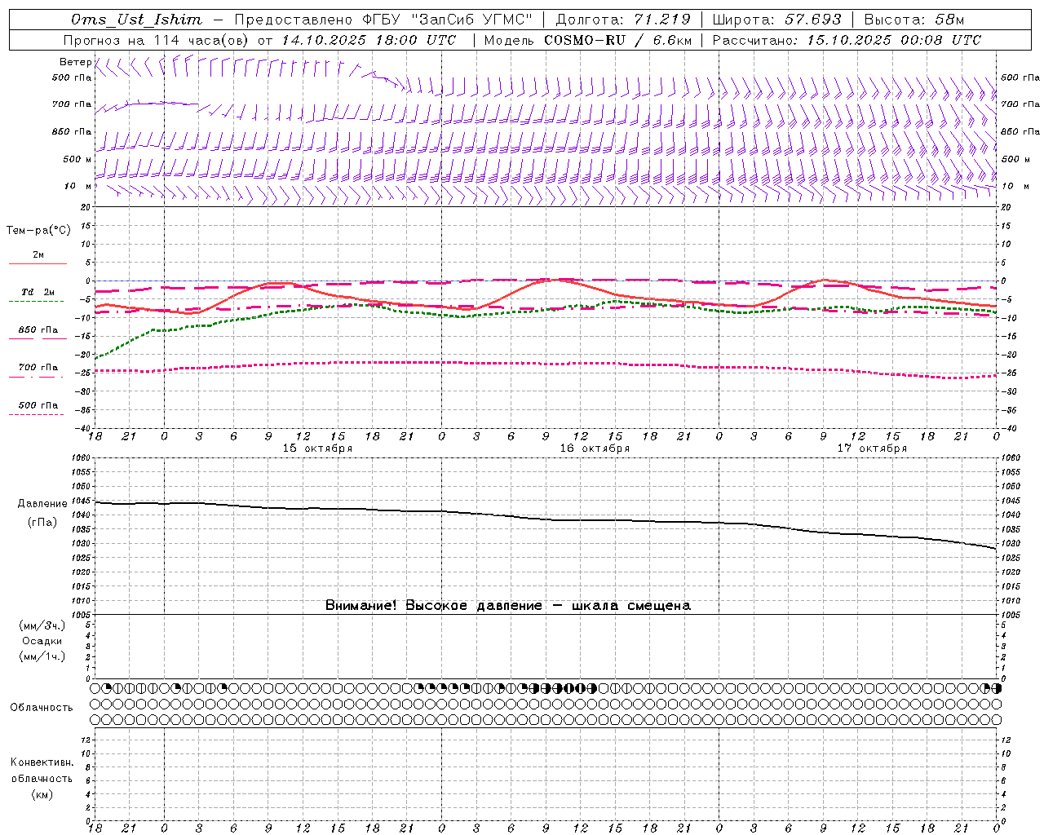Click the (мм/1ч.) precipitation unit label

click(42, 656)
